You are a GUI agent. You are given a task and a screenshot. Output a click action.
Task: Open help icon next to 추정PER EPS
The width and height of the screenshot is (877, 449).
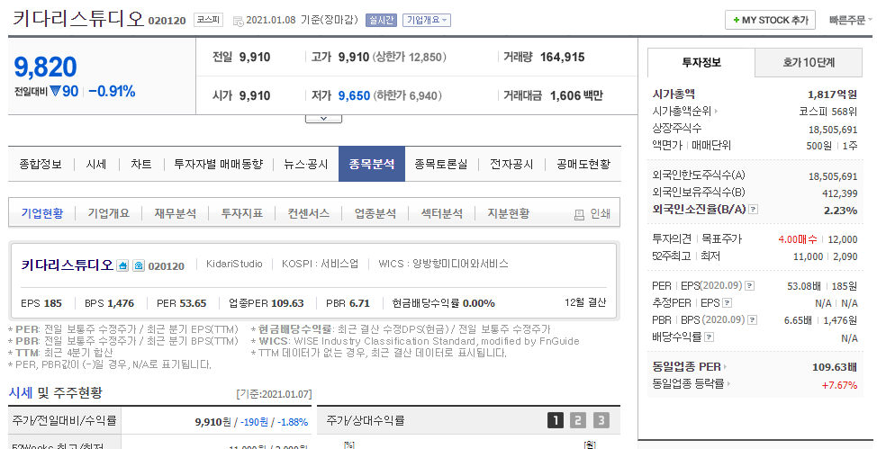[x=727, y=303]
